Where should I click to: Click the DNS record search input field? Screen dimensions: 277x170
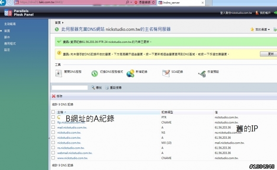[70, 88]
